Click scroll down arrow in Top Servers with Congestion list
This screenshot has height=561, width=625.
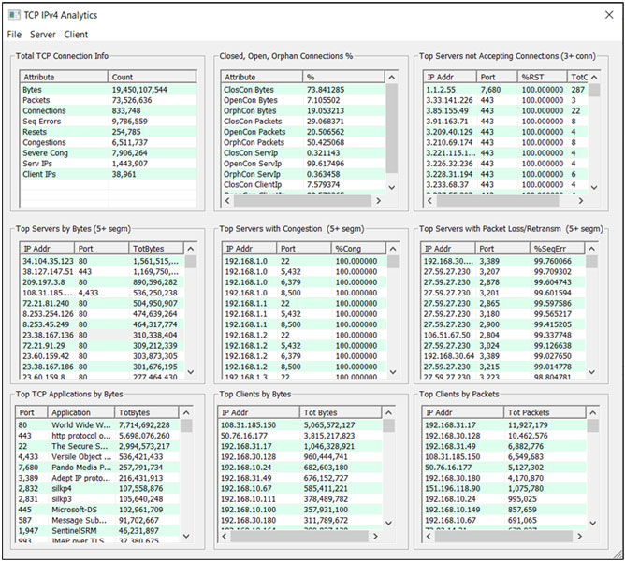(393, 372)
